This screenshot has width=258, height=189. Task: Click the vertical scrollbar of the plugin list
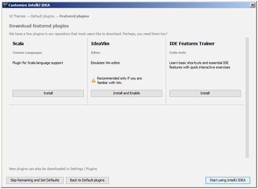pyautogui.click(x=247, y=98)
